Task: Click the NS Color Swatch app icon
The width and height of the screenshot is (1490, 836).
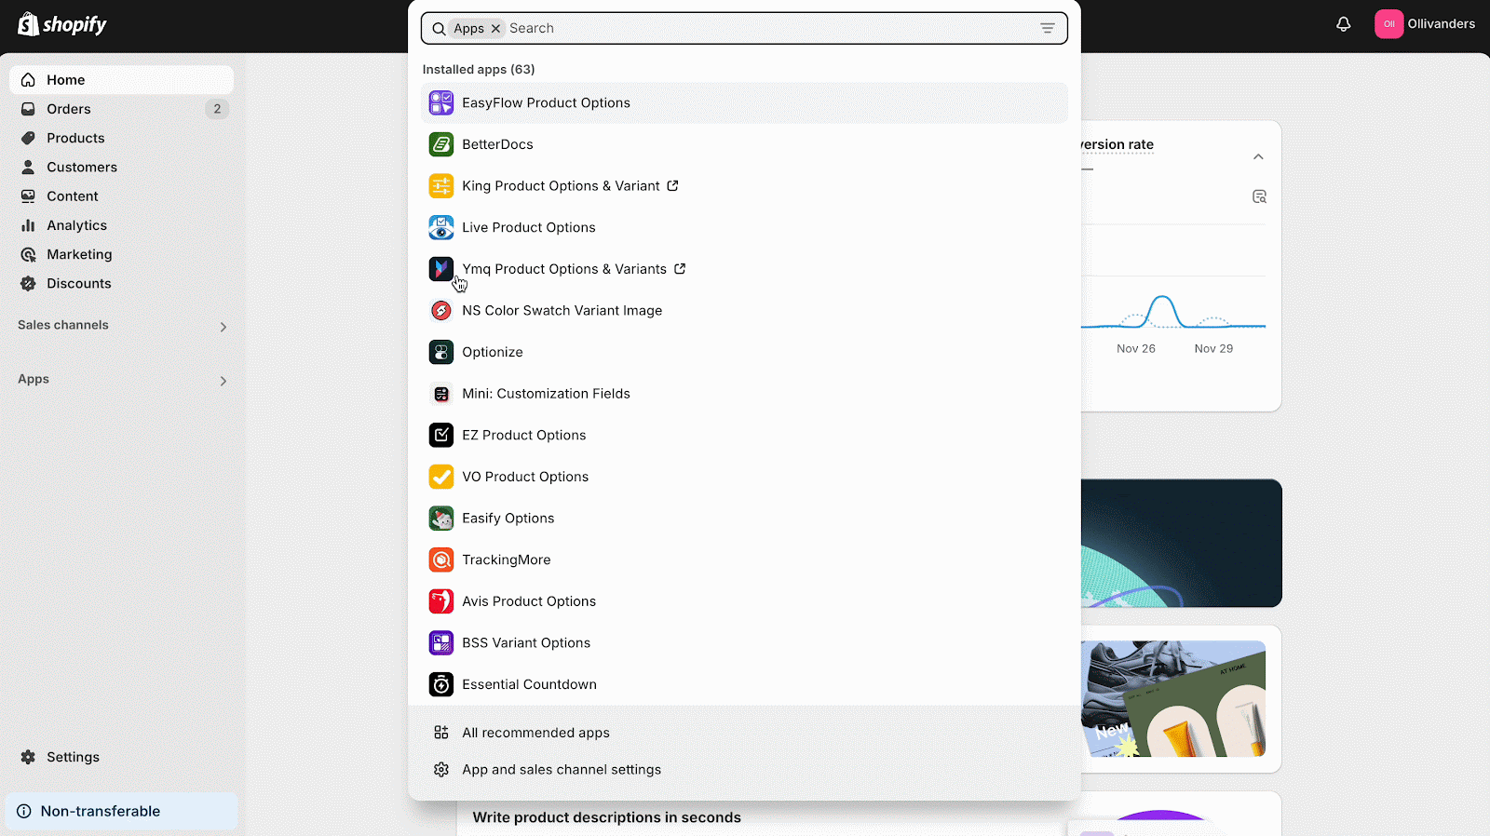Action: coord(441,311)
